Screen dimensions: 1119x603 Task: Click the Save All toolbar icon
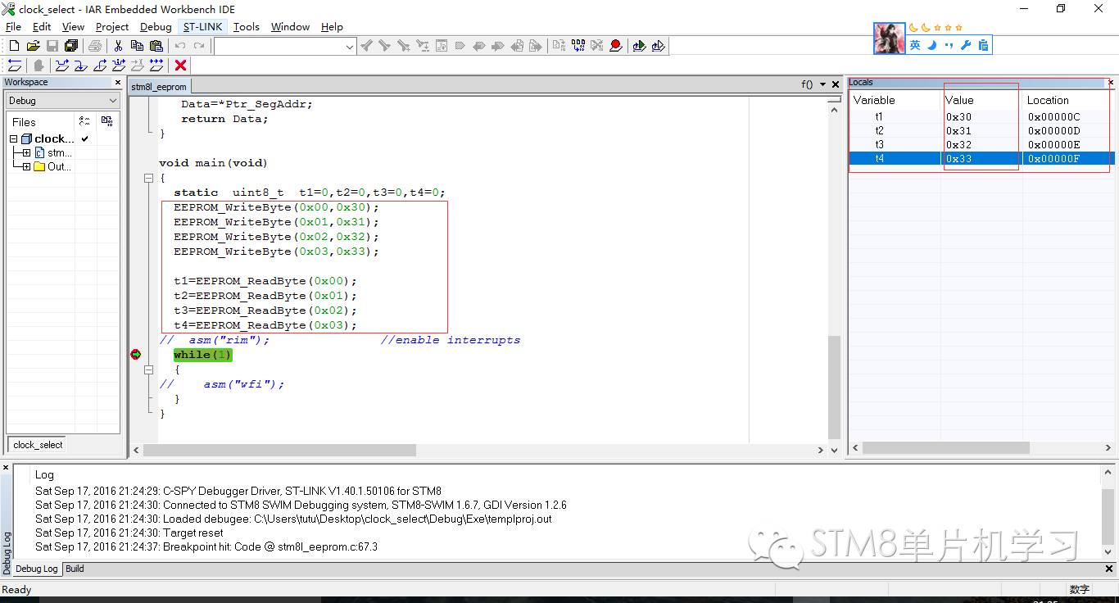point(71,47)
